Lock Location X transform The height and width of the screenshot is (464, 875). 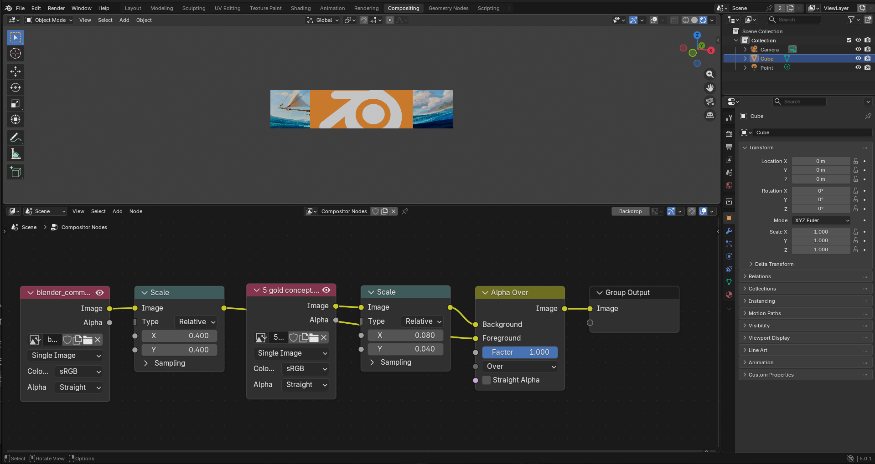(x=856, y=161)
